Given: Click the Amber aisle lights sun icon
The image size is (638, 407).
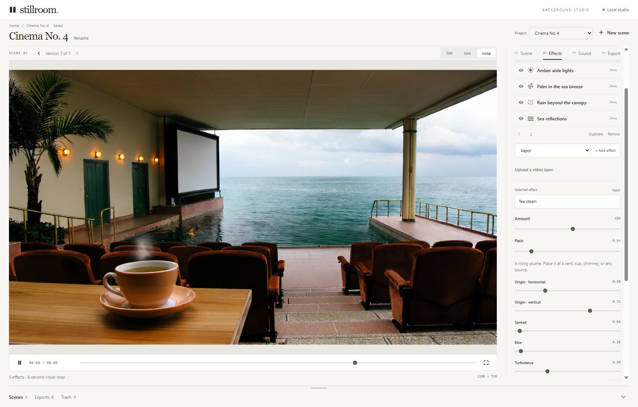Looking at the screenshot, I should 530,70.
